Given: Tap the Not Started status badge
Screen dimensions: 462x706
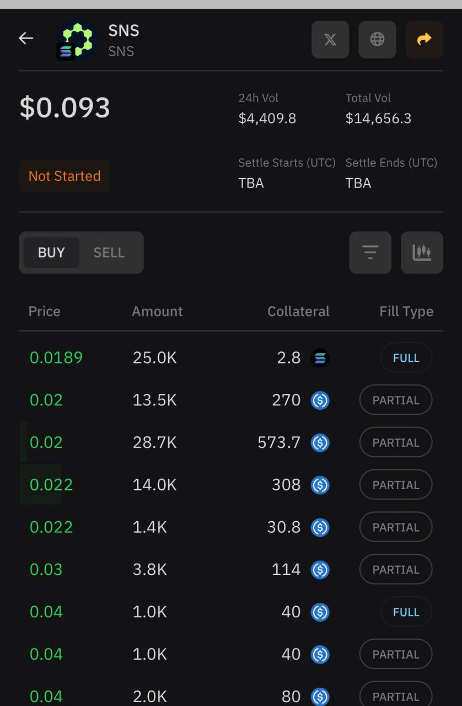Looking at the screenshot, I should pos(65,176).
